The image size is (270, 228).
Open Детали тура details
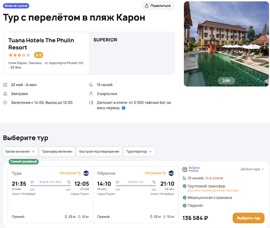[252, 169]
